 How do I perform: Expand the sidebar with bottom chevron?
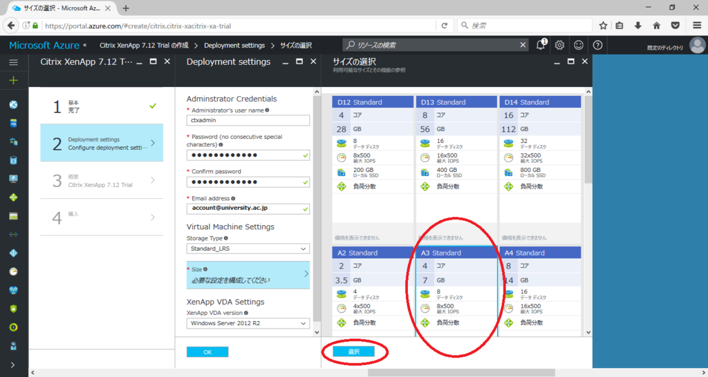click(x=12, y=365)
